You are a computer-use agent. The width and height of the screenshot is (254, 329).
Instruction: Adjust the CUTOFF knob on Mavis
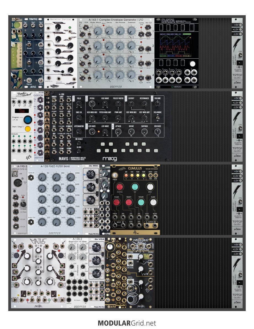tap(131, 104)
